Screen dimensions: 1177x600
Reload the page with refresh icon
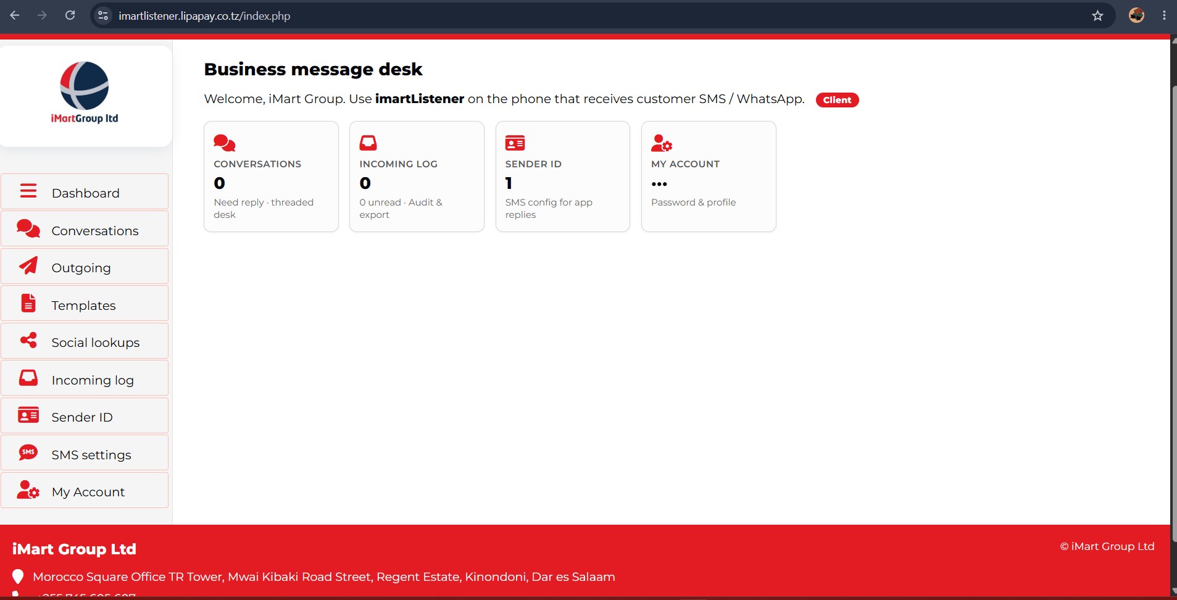pos(70,15)
